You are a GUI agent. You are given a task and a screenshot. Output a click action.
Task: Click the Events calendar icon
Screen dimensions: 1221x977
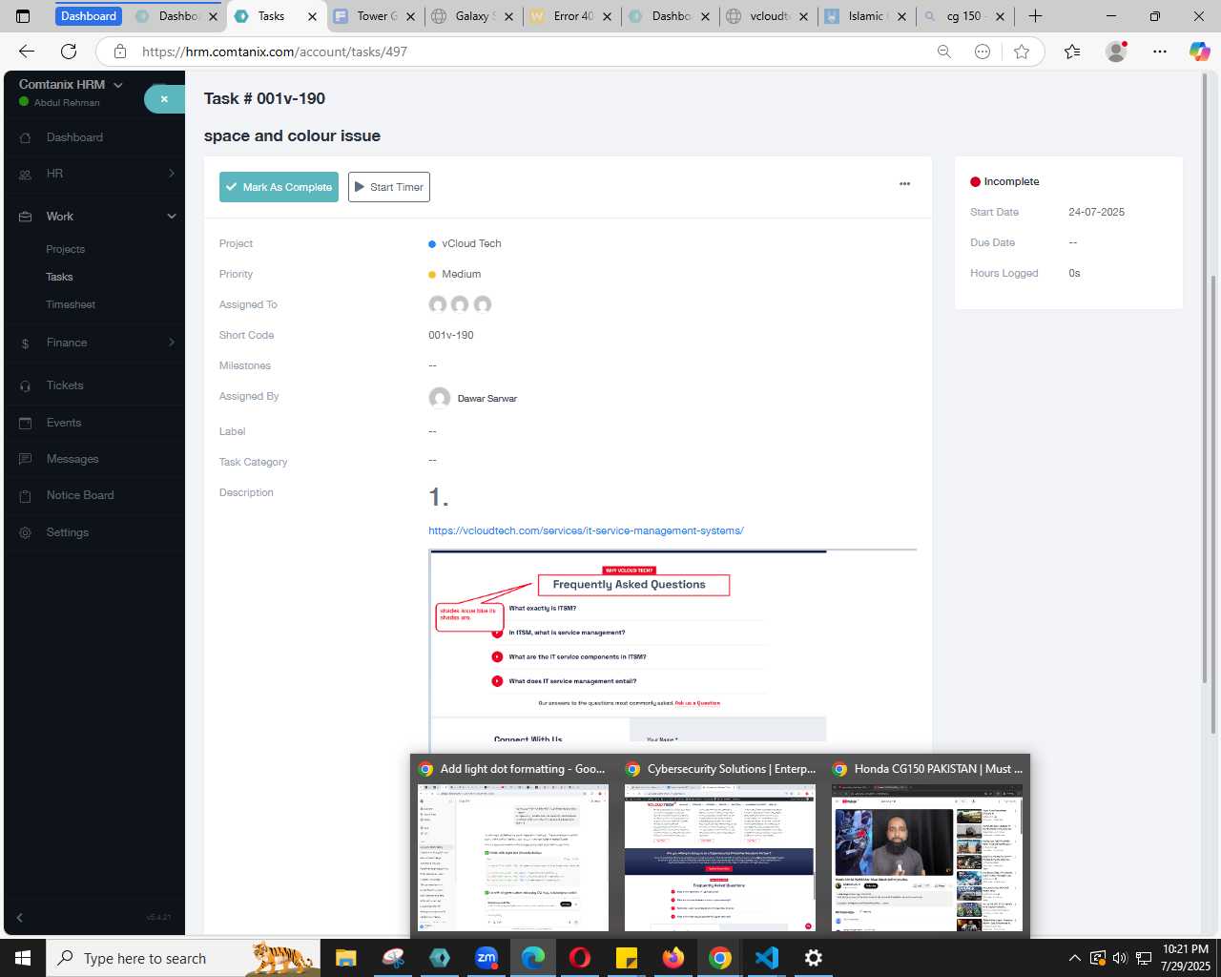pyautogui.click(x=25, y=423)
